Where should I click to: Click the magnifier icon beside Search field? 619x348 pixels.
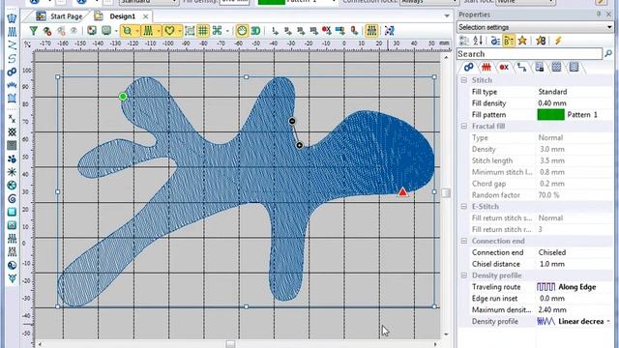[x=608, y=53]
